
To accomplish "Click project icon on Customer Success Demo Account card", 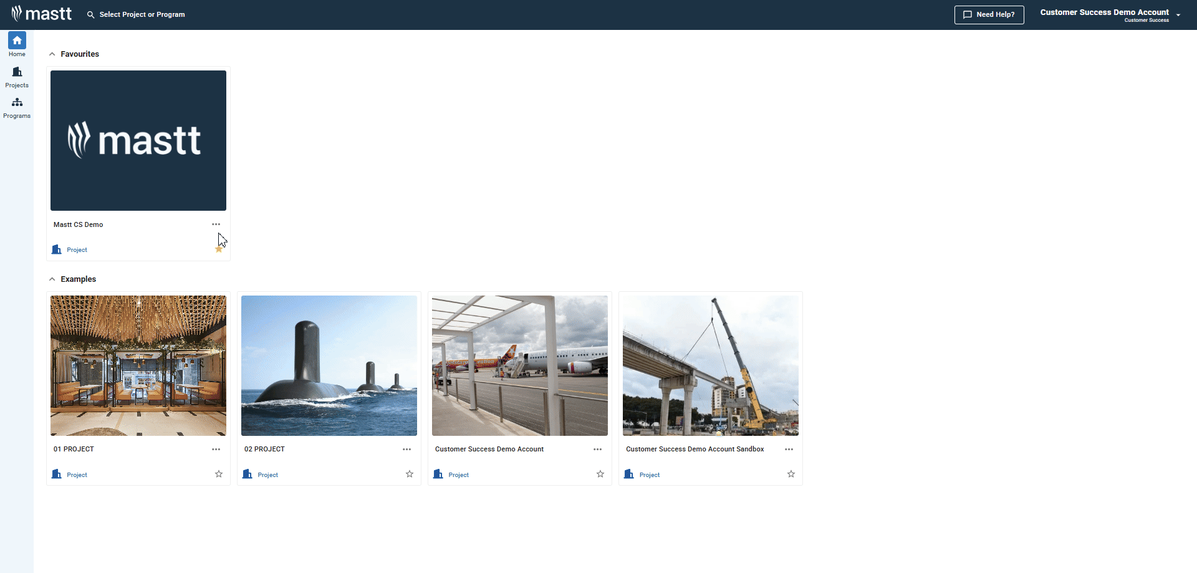I will 438,474.
